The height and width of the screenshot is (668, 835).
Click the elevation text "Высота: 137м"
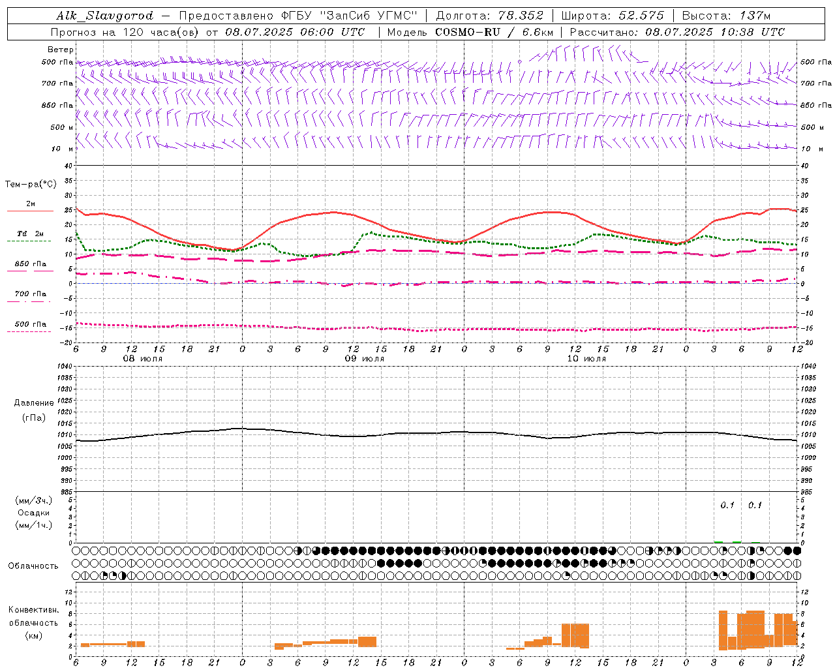click(727, 16)
